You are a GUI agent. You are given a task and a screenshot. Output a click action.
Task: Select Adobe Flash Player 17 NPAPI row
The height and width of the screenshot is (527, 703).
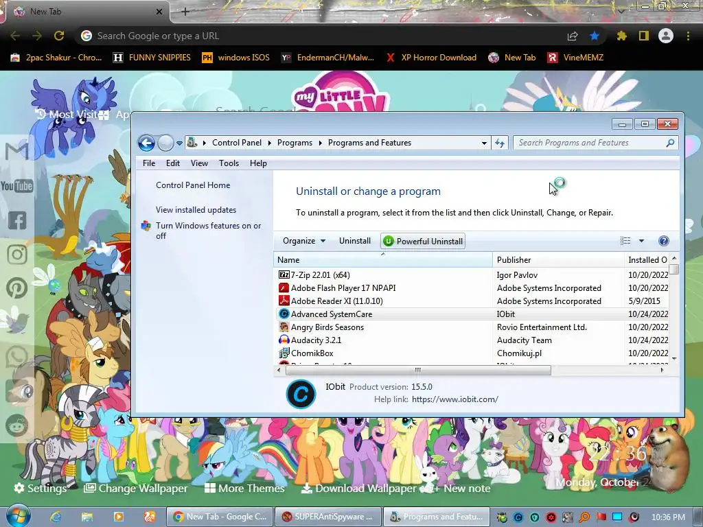tap(473, 288)
